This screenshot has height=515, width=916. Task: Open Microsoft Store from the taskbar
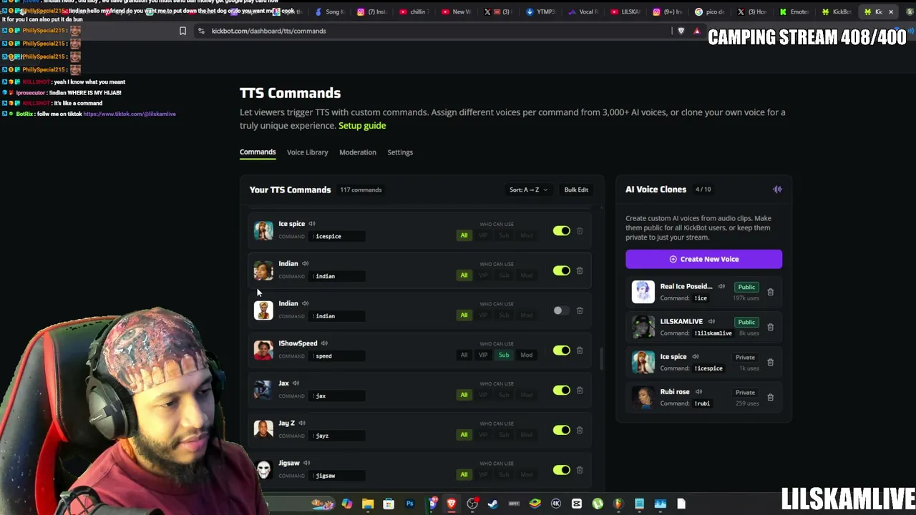point(389,504)
